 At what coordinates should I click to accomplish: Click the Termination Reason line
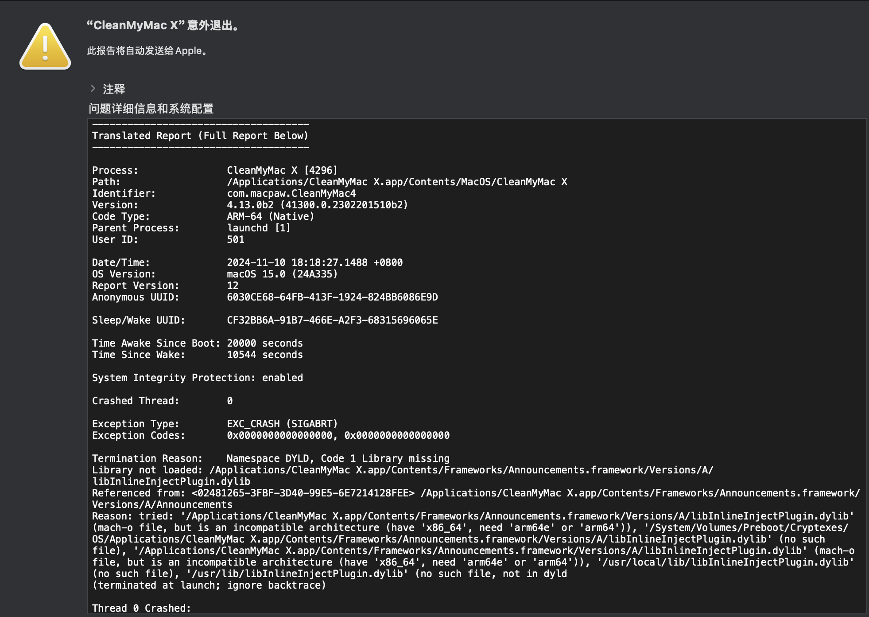click(x=270, y=458)
